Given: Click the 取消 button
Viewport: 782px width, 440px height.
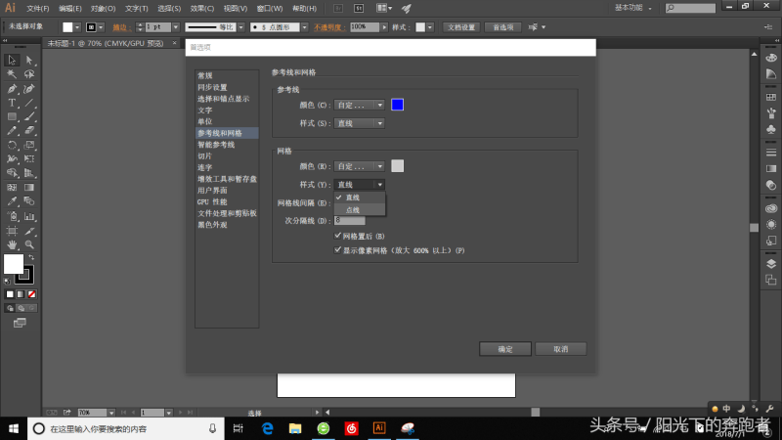Looking at the screenshot, I should (560, 349).
